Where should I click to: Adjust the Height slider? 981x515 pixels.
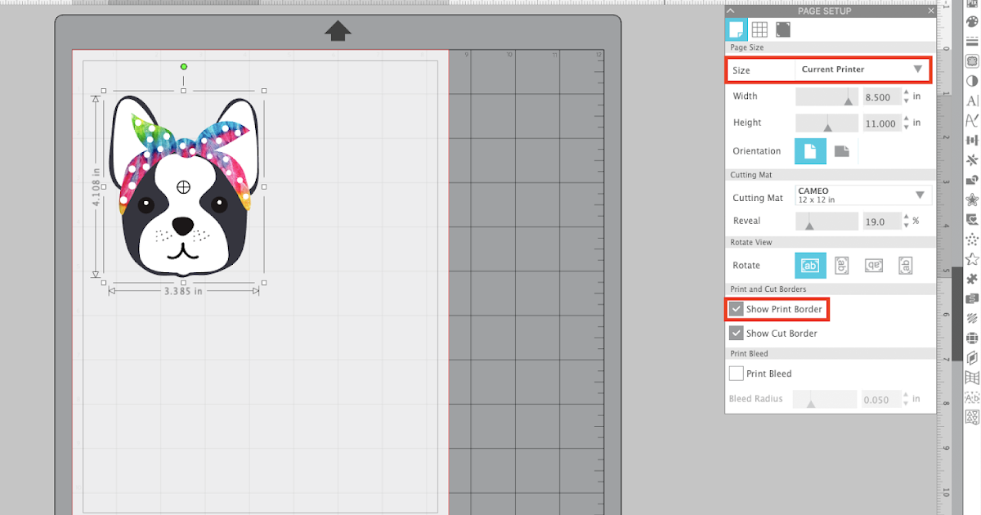point(826,123)
